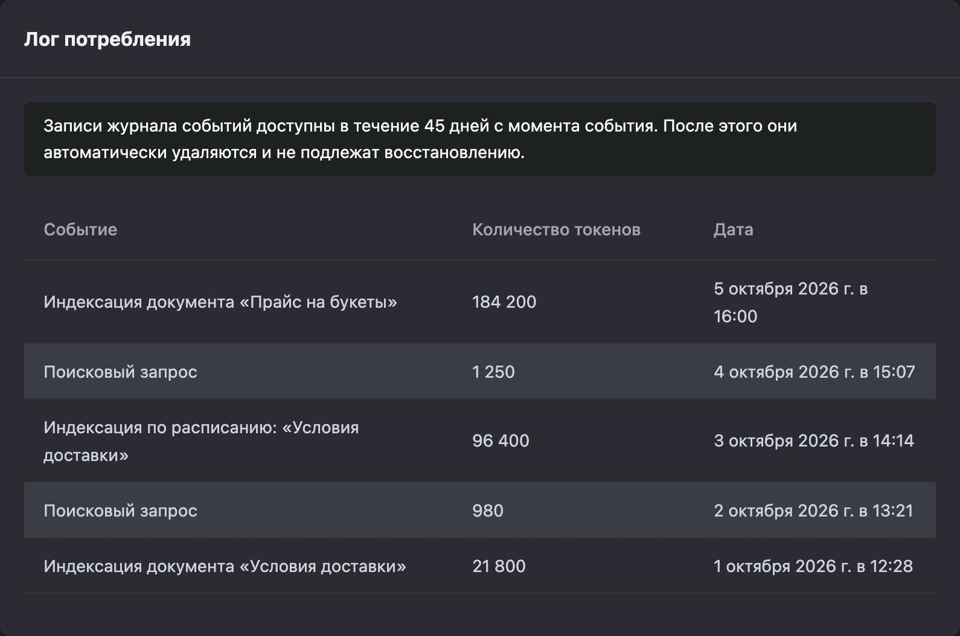Click the date 4 октября 2026 г. в 15:07
Screen dimensions: 960x636
click(x=814, y=372)
